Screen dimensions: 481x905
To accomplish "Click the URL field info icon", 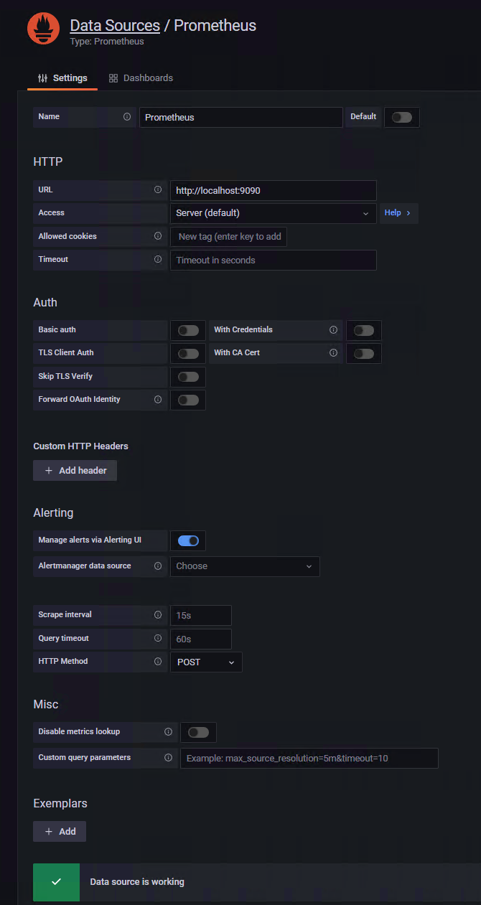I will click(158, 190).
